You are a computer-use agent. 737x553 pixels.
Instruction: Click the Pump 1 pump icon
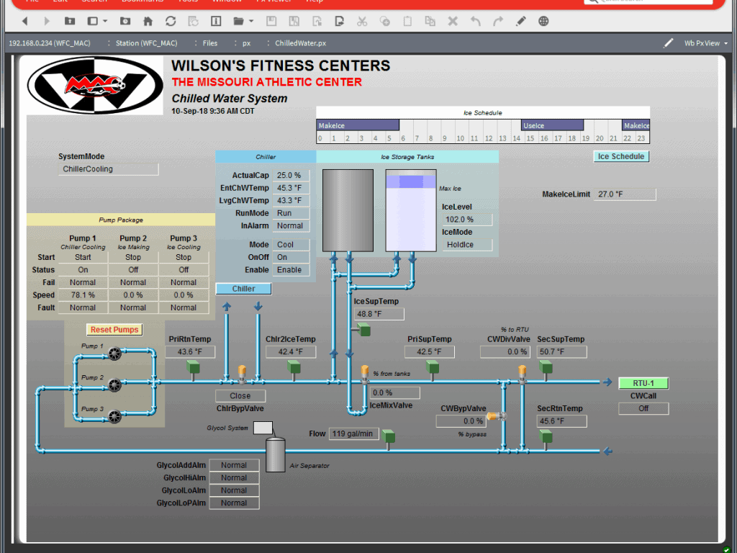tap(114, 353)
